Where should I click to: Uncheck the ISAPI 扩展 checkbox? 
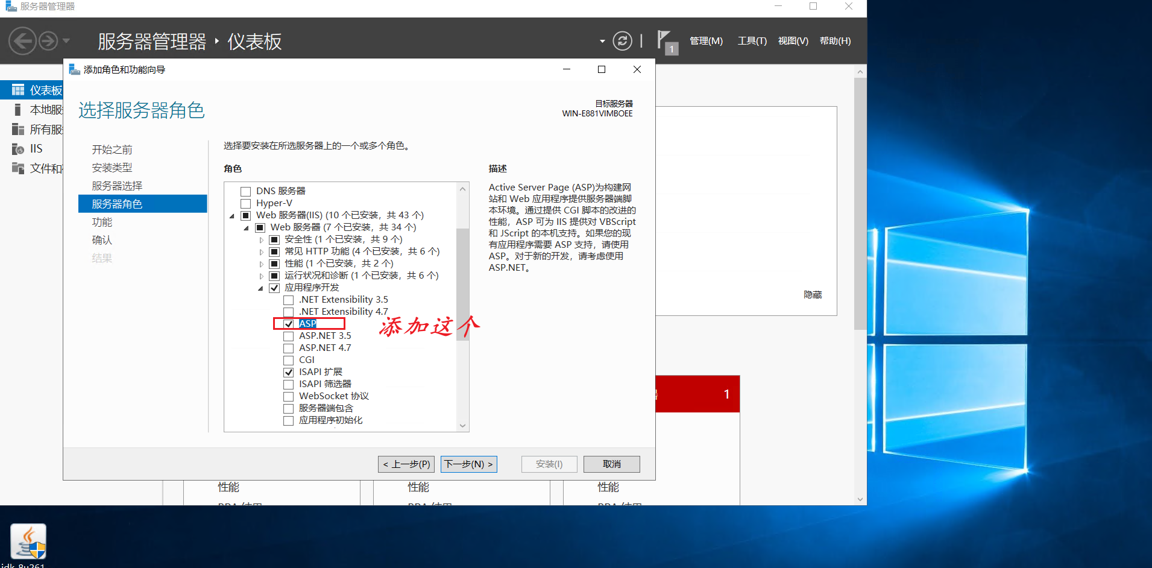pyautogui.click(x=289, y=373)
